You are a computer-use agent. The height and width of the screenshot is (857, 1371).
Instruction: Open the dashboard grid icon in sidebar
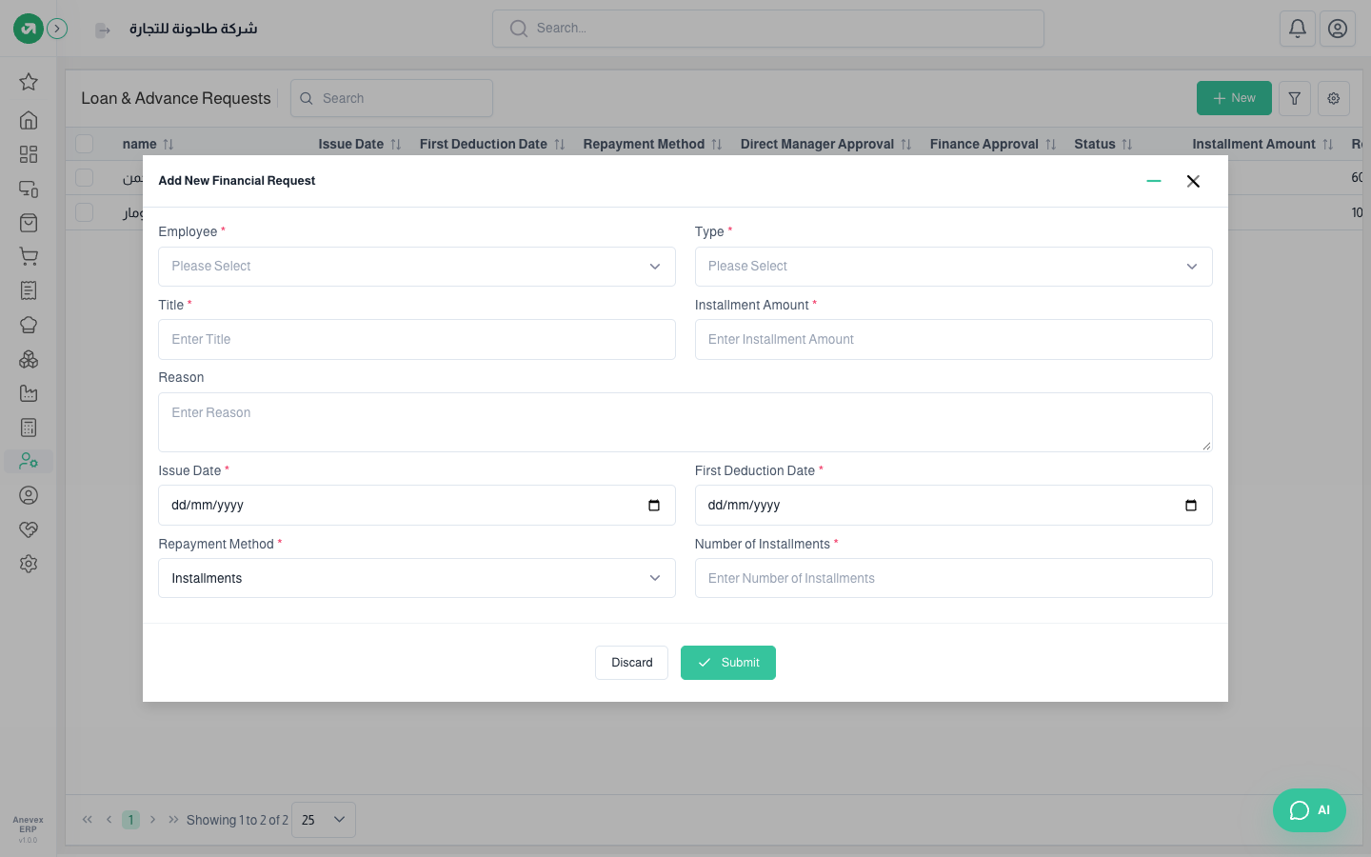coord(29,154)
